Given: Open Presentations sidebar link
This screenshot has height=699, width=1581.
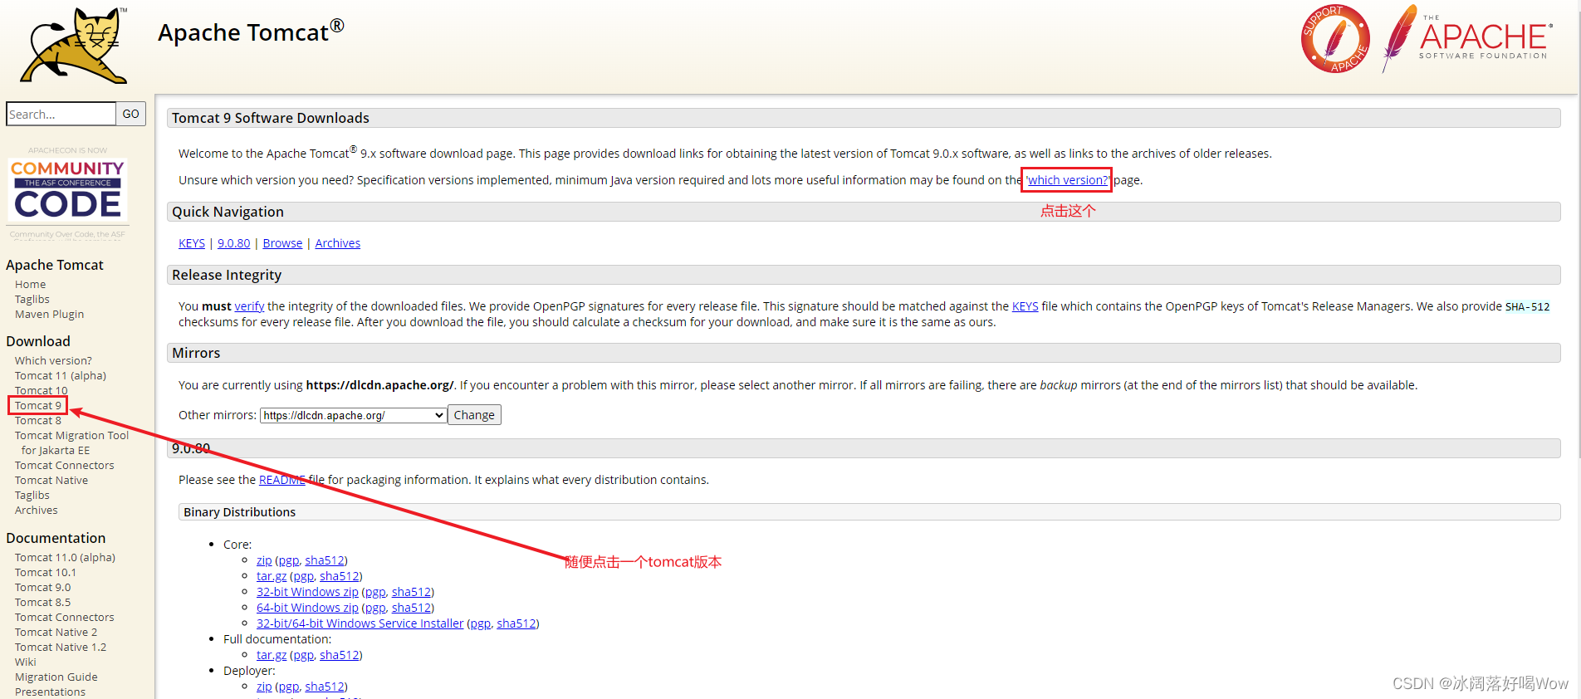Looking at the screenshot, I should coord(50,692).
